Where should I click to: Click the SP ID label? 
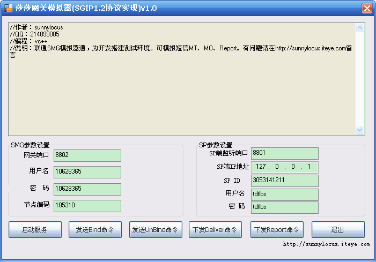232,181
